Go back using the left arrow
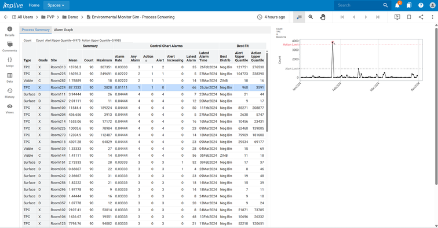Image resolution: width=438 pixels, height=228 pixels. 6,17
